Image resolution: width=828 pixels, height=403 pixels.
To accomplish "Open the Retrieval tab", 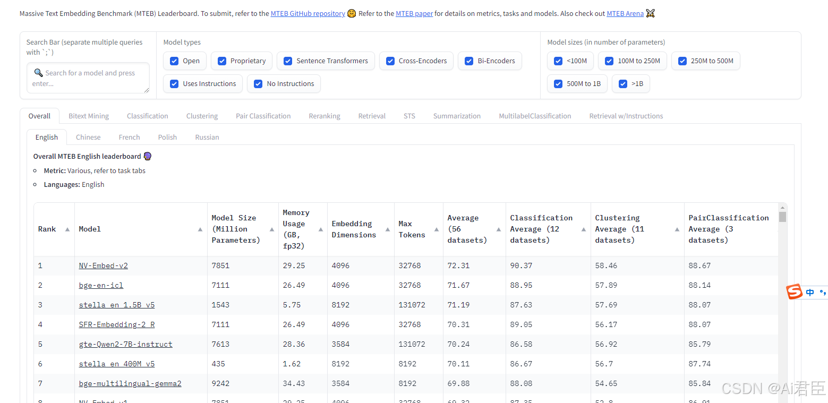I will tap(372, 116).
